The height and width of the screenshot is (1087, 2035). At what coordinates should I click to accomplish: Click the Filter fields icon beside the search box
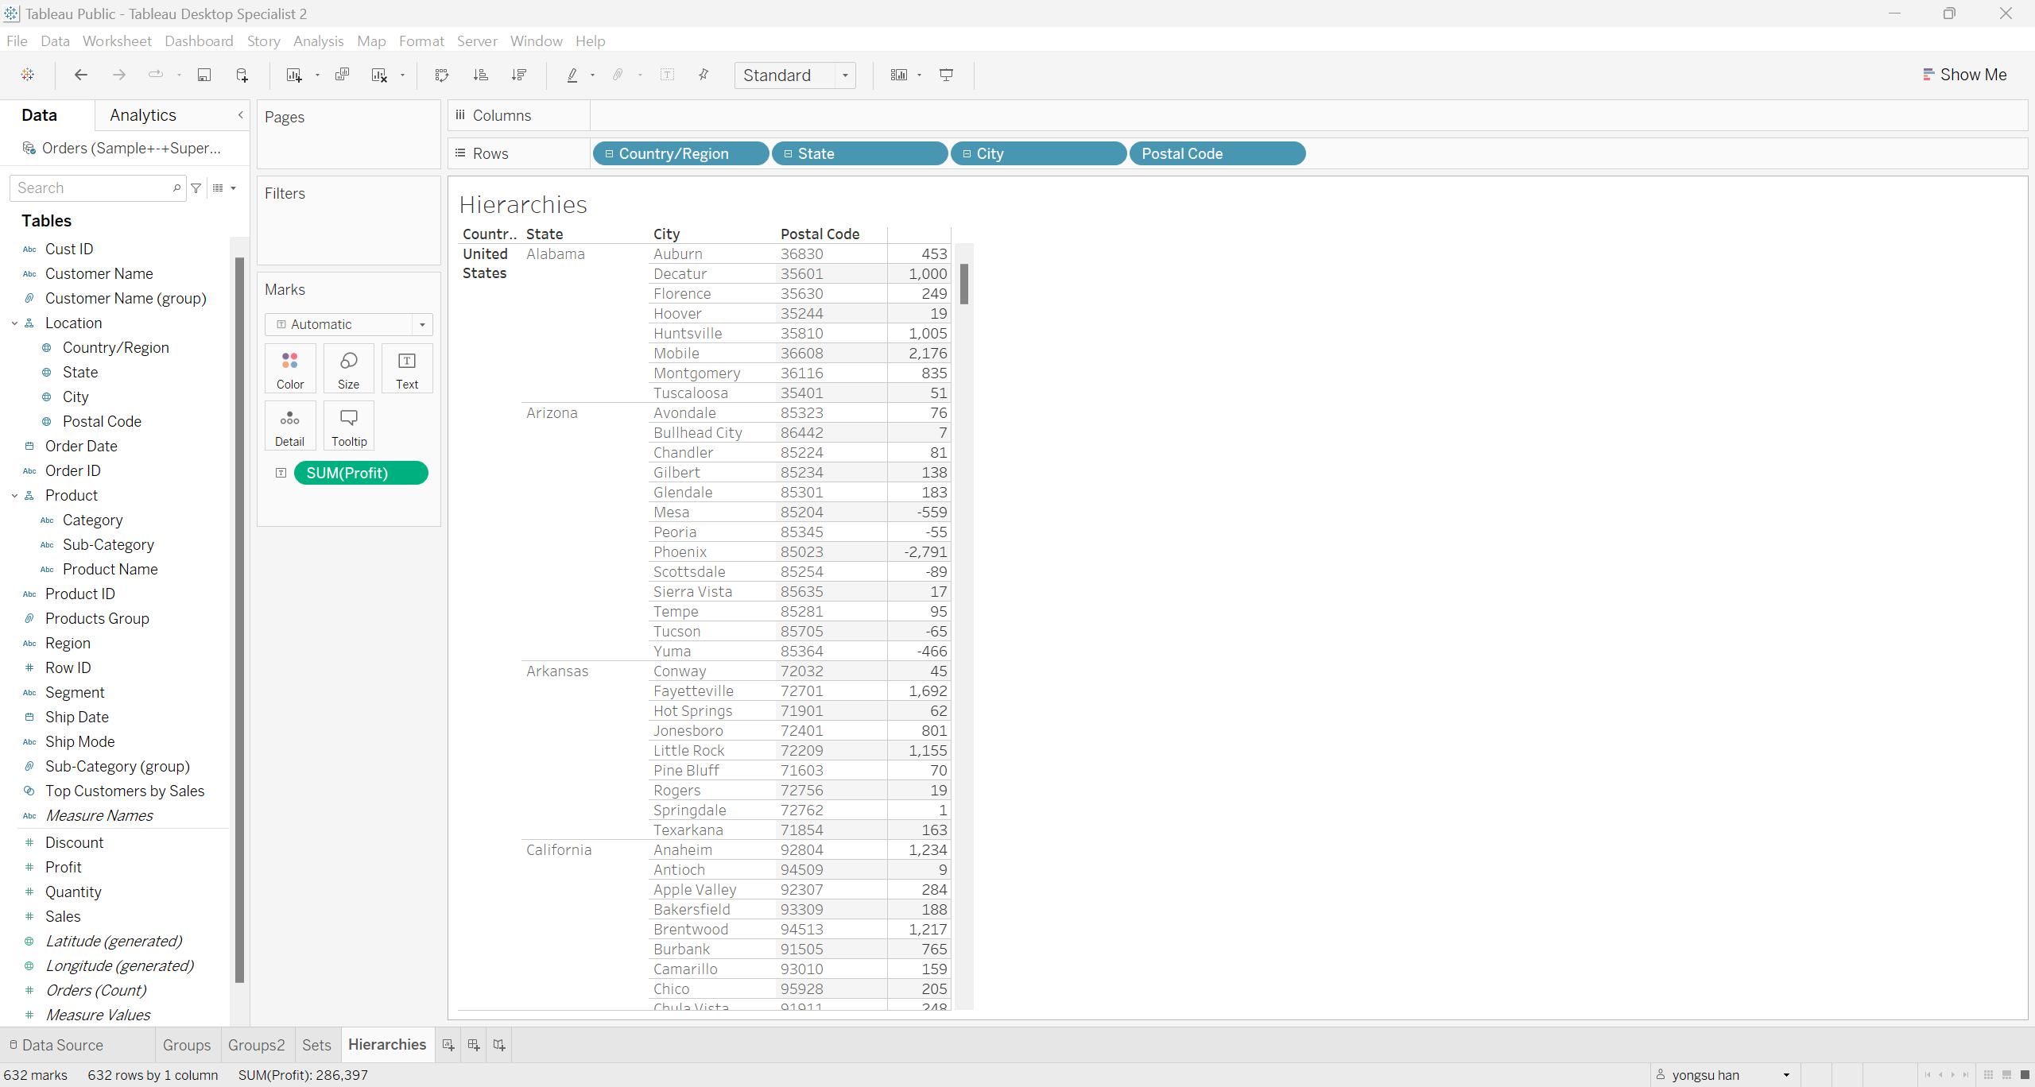pyautogui.click(x=196, y=188)
